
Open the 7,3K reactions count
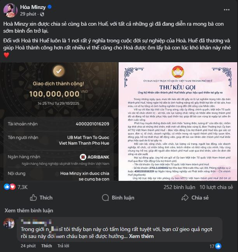click(23, 187)
